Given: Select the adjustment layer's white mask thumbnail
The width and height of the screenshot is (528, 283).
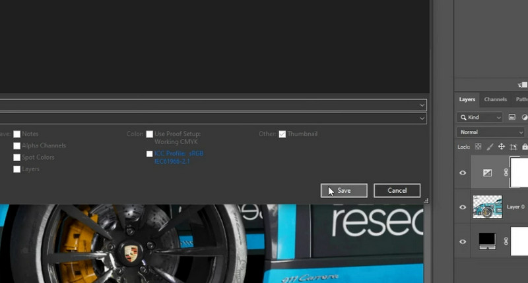Looking at the screenshot, I should (x=519, y=172).
